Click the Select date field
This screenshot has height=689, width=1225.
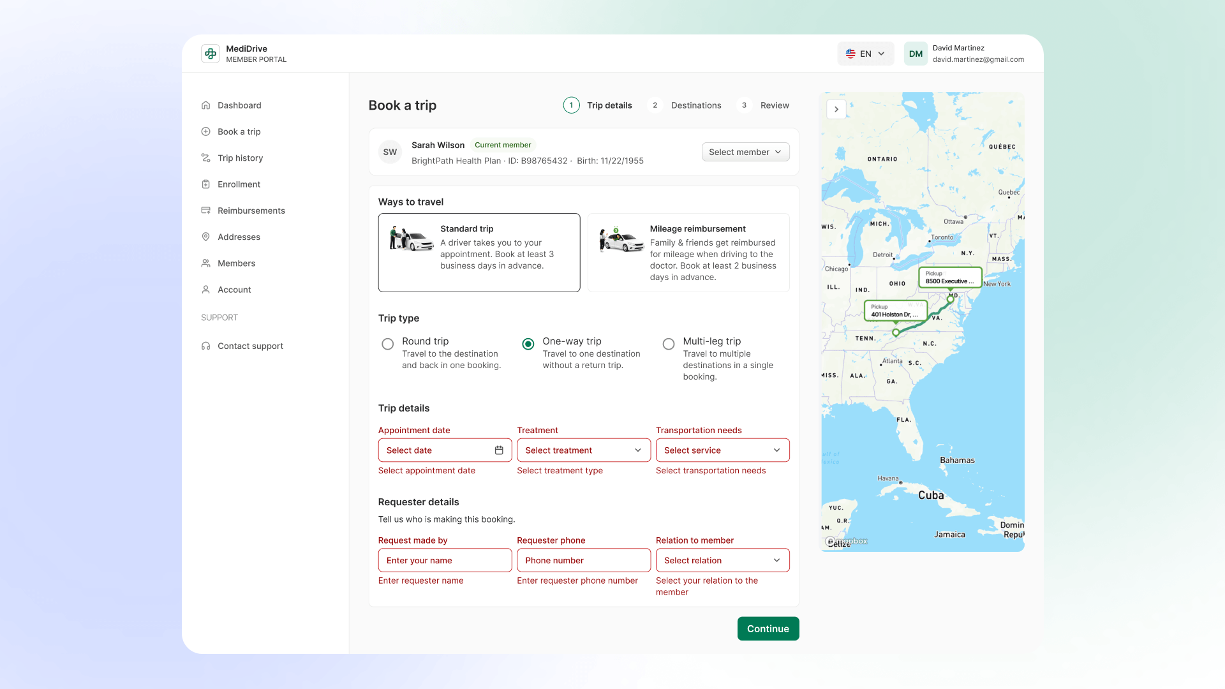[445, 450]
